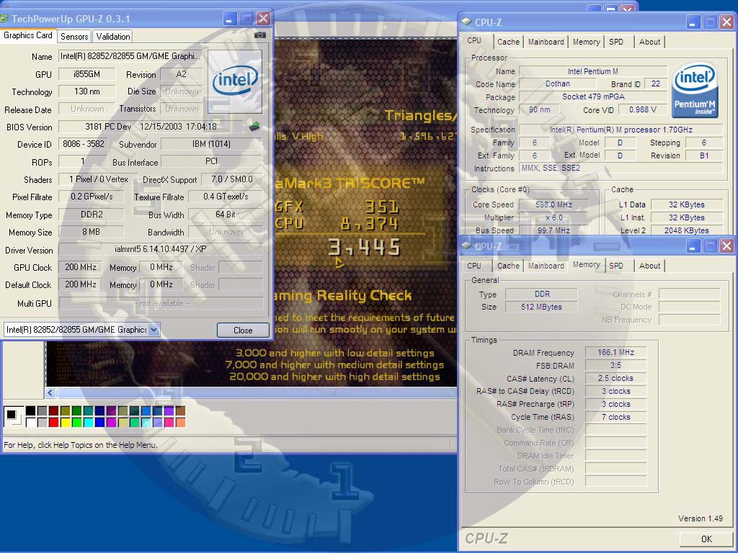The width and height of the screenshot is (738, 553).
Task: Click the Texture Fillrate value 0.4 GTexel/s
Action: coord(226,197)
